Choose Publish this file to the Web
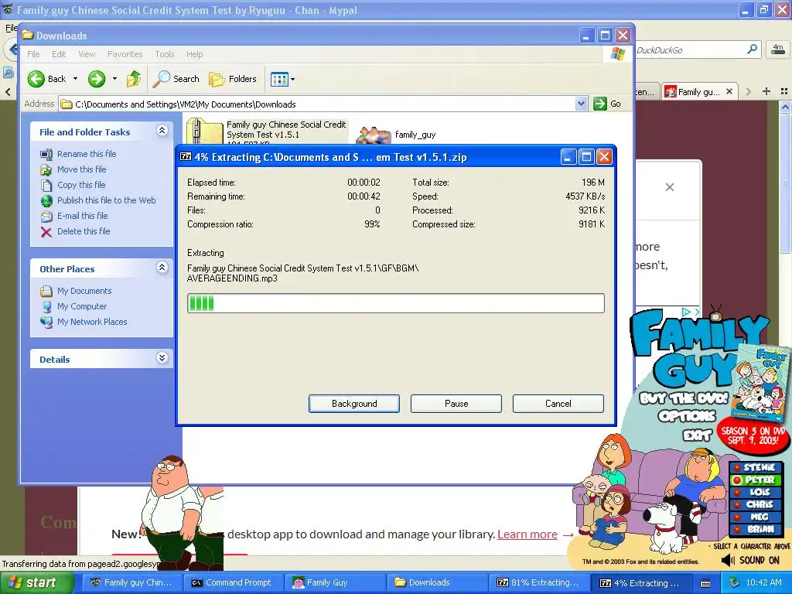The image size is (792, 594). pyautogui.click(x=106, y=200)
